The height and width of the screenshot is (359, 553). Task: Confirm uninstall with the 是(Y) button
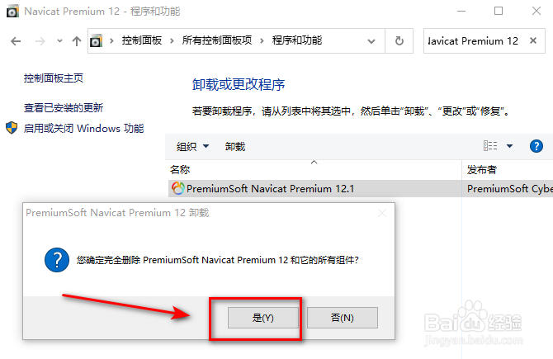coord(263,318)
